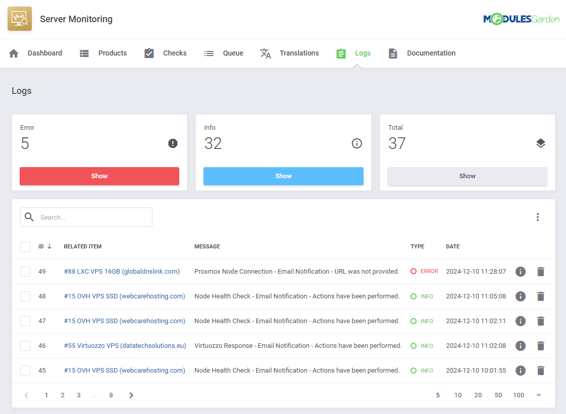Show details for log ID 46
Screen dimensions: 566x414
click(520, 346)
